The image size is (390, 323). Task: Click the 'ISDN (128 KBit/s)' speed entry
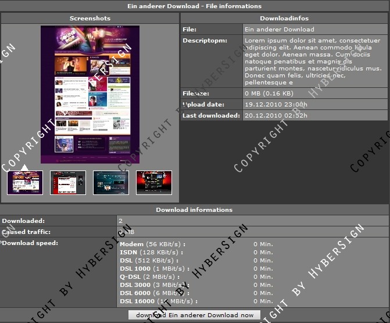click(151, 252)
